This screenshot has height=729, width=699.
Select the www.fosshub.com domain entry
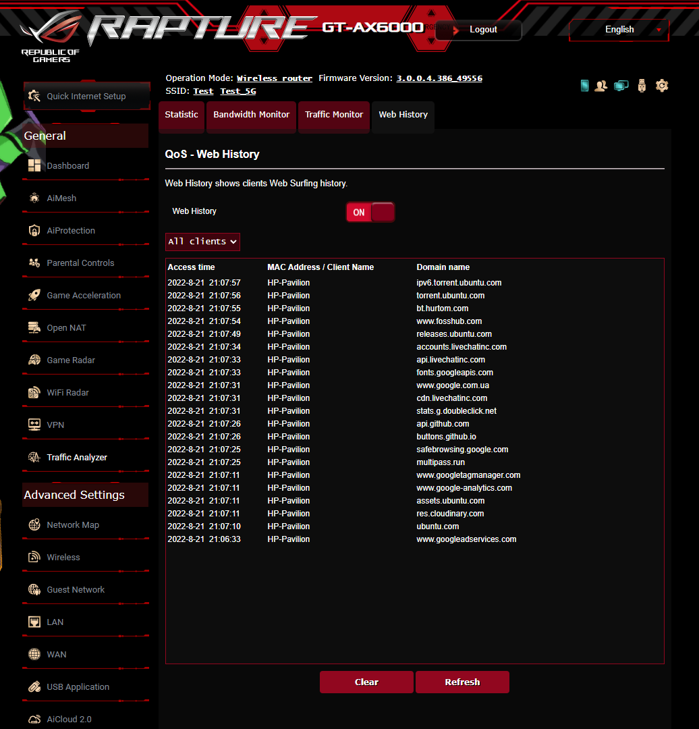pyautogui.click(x=449, y=321)
